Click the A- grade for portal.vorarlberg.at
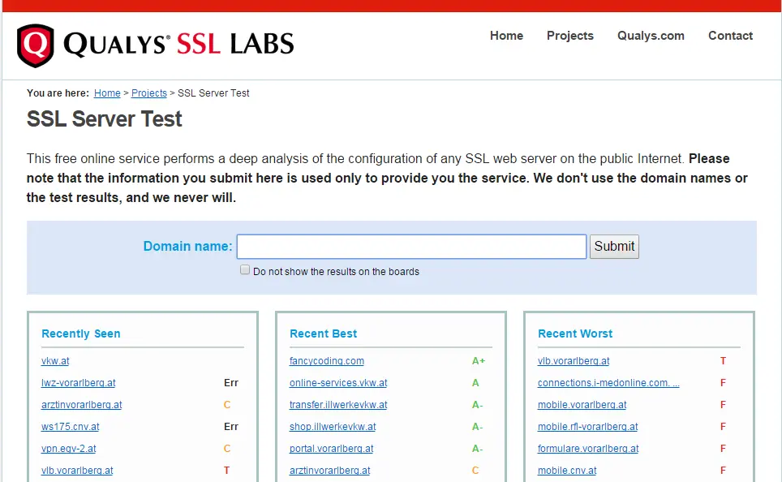782x482 pixels. [x=477, y=449]
